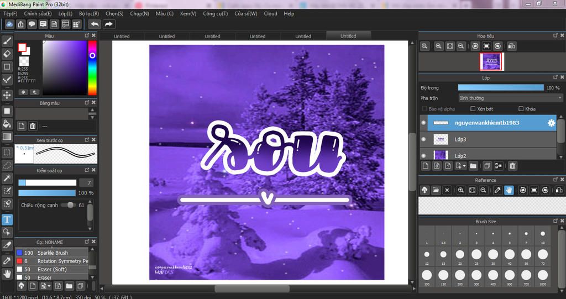Select the Lasso tool

[7, 165]
